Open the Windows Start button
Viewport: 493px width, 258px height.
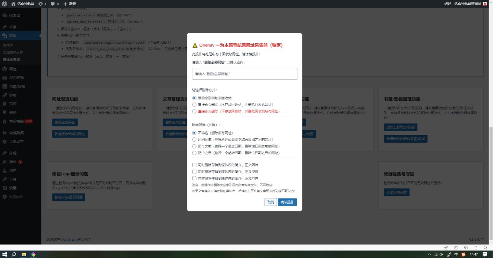click(x=4, y=254)
